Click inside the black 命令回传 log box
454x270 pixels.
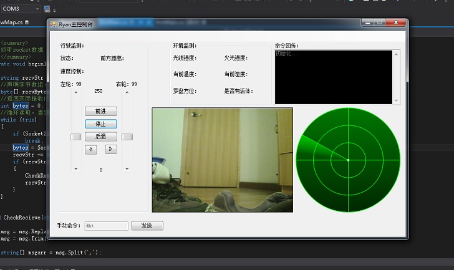[x=334, y=77]
